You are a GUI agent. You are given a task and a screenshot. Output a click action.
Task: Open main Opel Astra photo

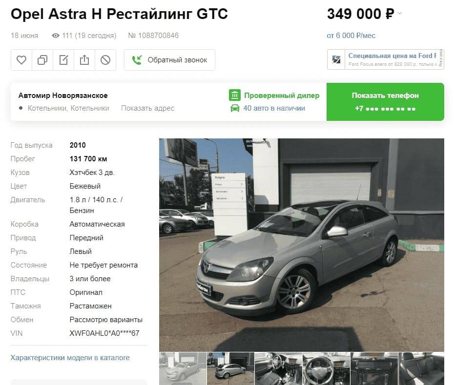tap(301, 245)
